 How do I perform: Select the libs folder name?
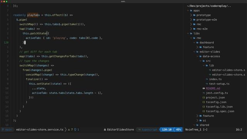coord(196,34)
